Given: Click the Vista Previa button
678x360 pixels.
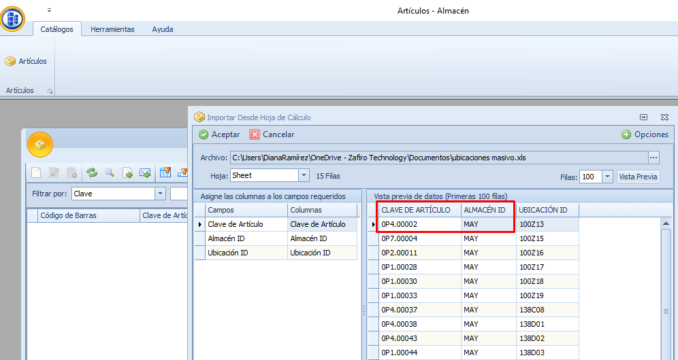Looking at the screenshot, I should coord(638,177).
